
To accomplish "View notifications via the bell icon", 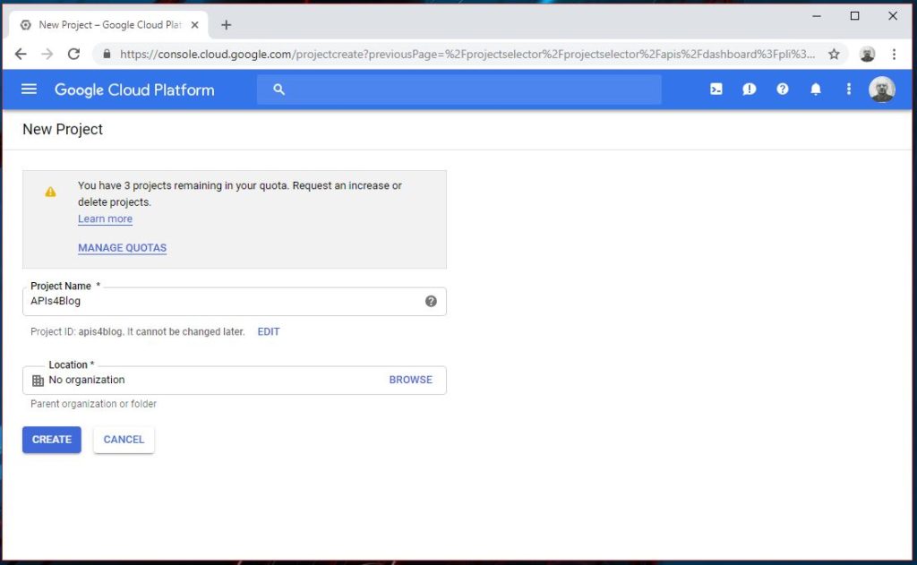I will (x=816, y=89).
